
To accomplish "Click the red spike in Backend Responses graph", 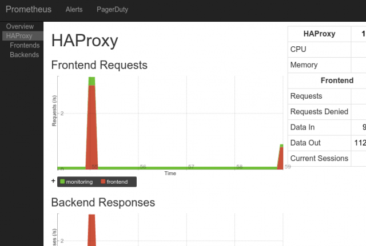I will [91, 230].
